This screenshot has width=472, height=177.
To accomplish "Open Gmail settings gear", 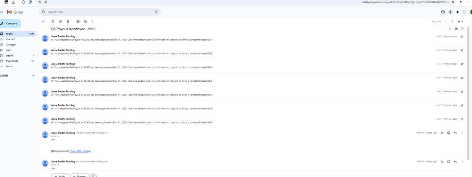I will pos(451,12).
